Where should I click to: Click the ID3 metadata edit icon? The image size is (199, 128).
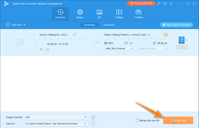point(166,35)
